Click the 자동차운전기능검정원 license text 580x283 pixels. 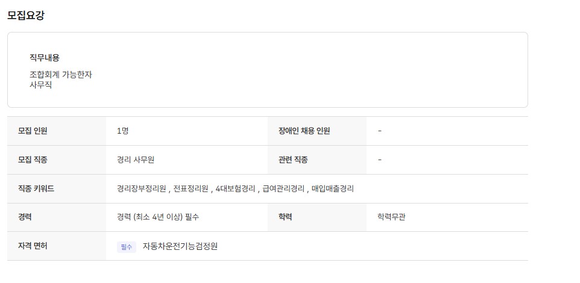[180, 246]
